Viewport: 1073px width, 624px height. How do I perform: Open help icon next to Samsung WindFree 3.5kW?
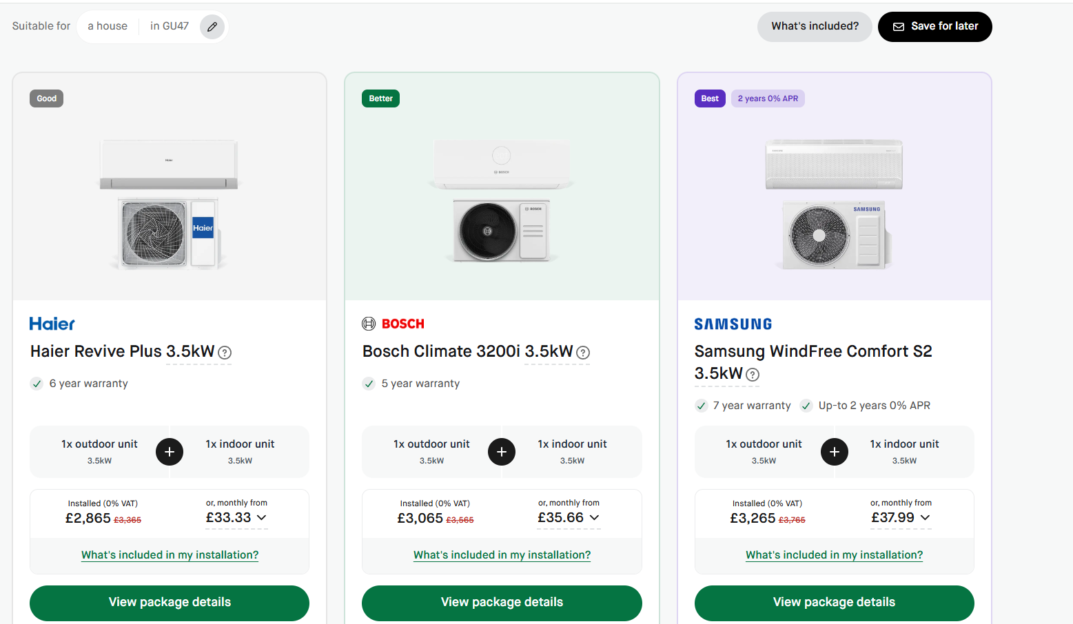point(753,375)
